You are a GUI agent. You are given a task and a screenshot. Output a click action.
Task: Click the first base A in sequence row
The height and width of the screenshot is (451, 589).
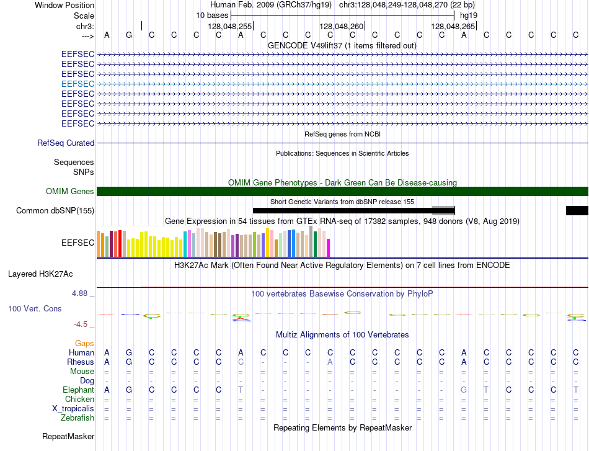pos(107,35)
